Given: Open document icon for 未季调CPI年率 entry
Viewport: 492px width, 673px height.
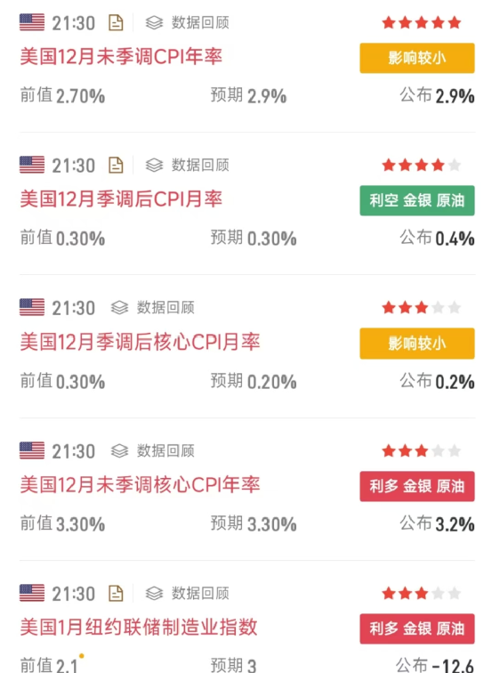Looking at the screenshot, I should coord(116,23).
